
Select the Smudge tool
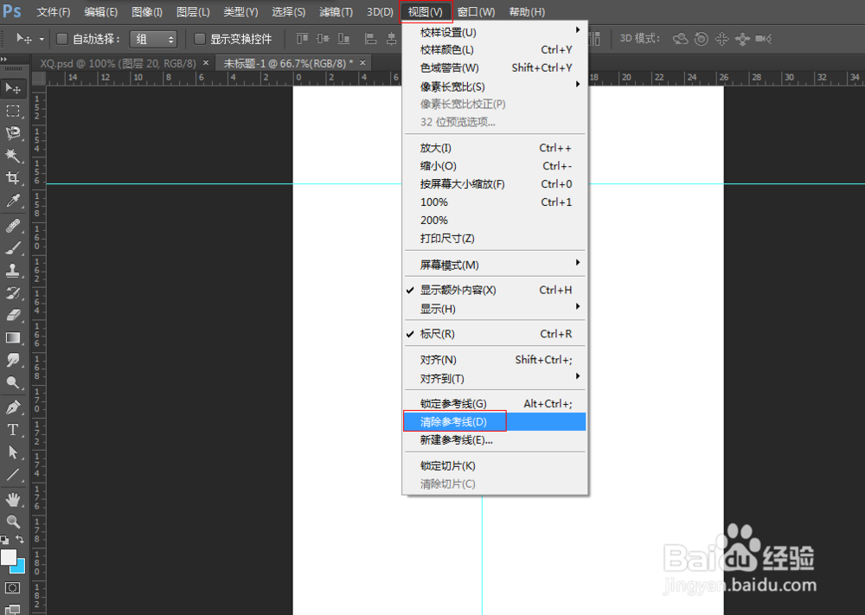tap(13, 360)
